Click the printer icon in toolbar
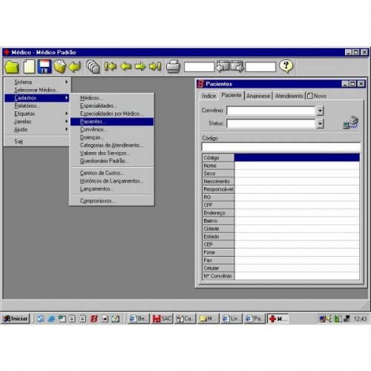The height and width of the screenshot is (371, 371). [x=173, y=67]
